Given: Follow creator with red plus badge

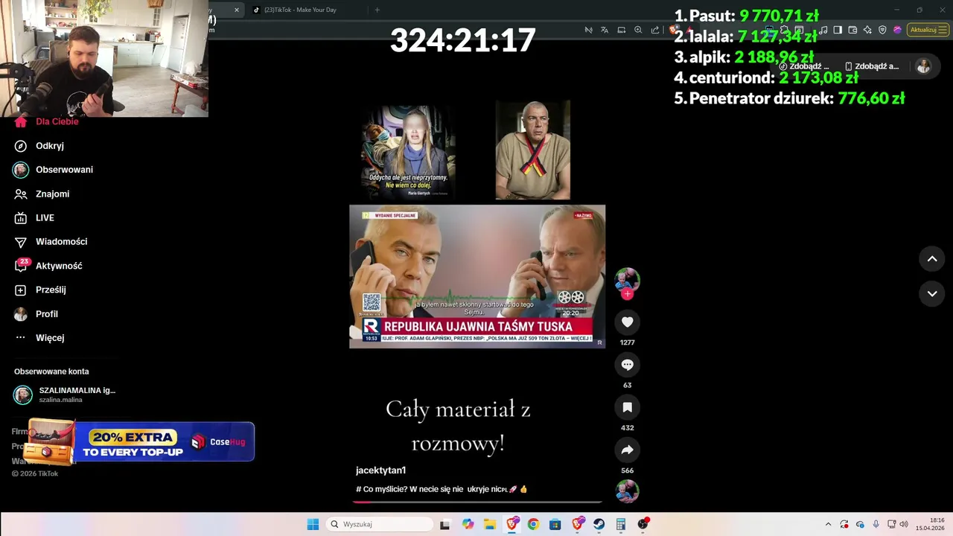Looking at the screenshot, I should pyautogui.click(x=627, y=294).
